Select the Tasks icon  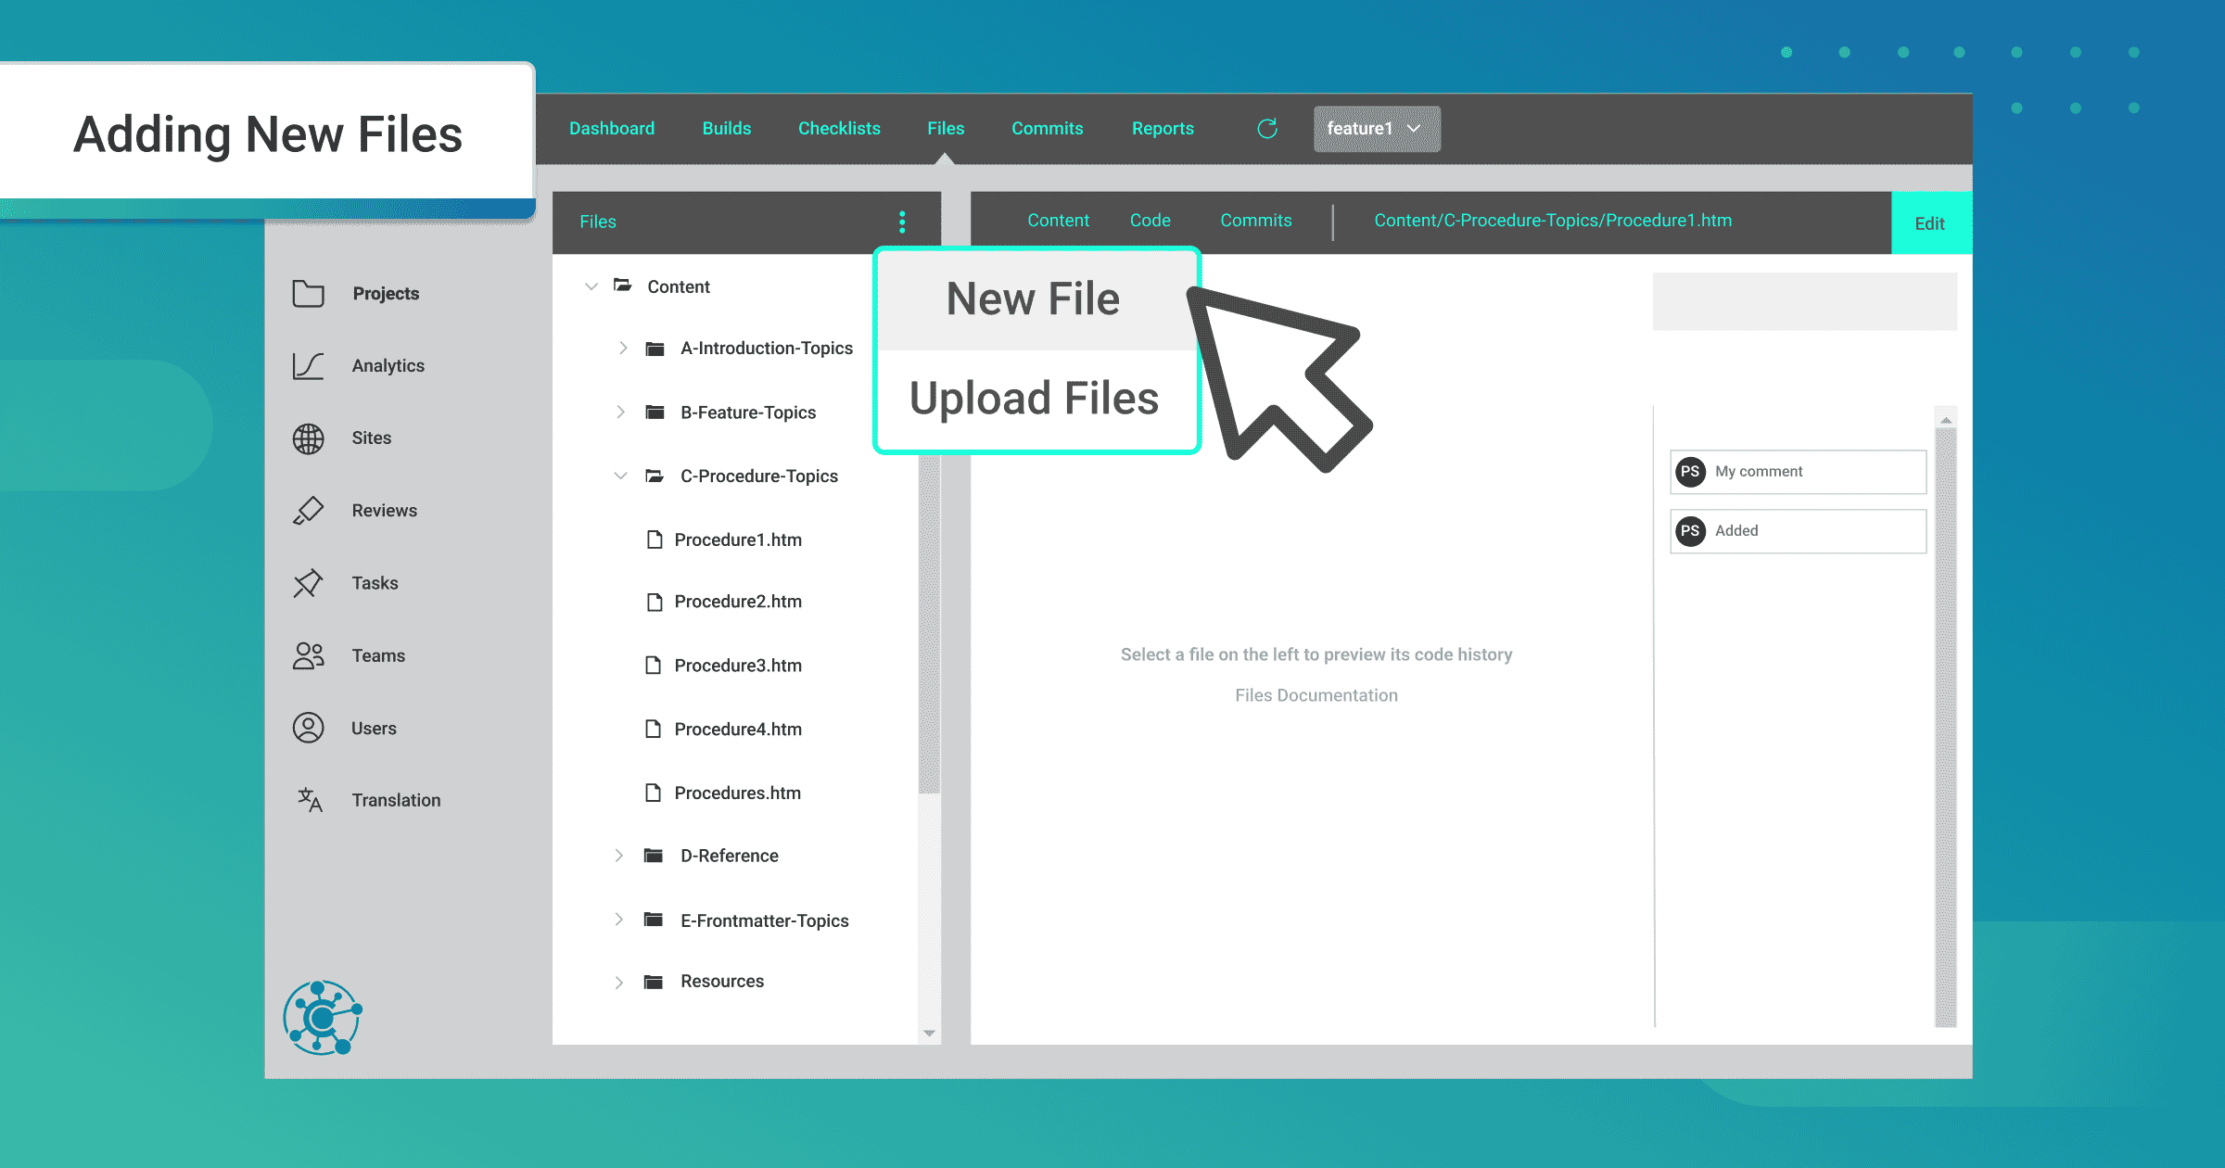tap(309, 583)
